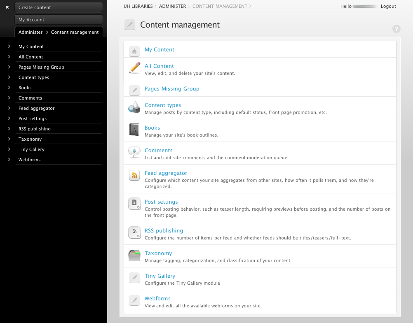Open the Webforms link in main panel
The width and height of the screenshot is (413, 323).
pyautogui.click(x=157, y=298)
